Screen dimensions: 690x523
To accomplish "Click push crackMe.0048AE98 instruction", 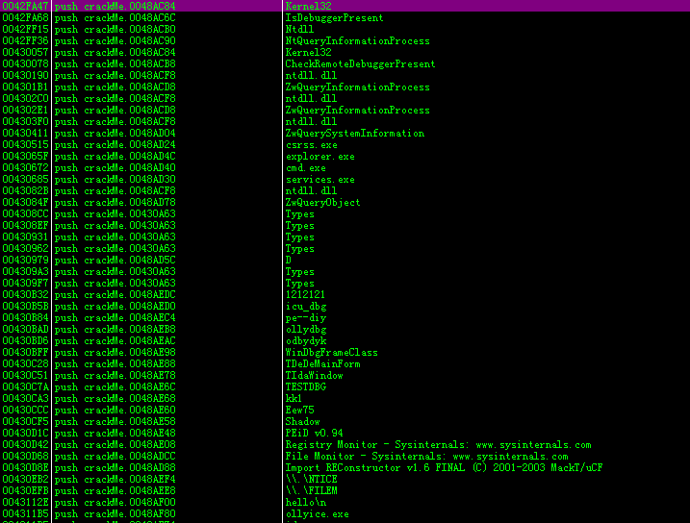I will click(115, 353).
